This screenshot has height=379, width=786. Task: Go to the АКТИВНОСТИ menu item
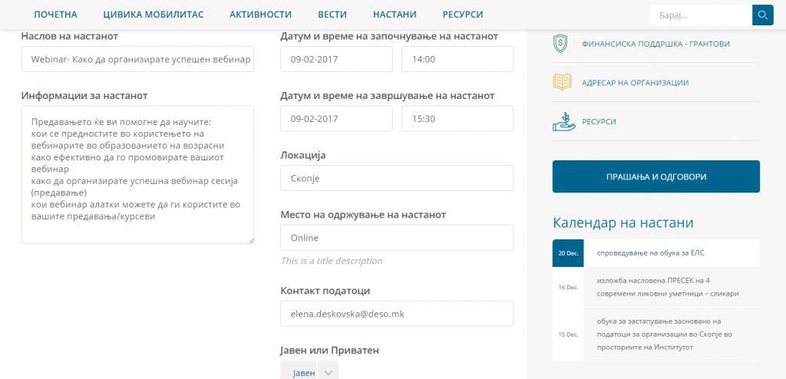(x=261, y=15)
